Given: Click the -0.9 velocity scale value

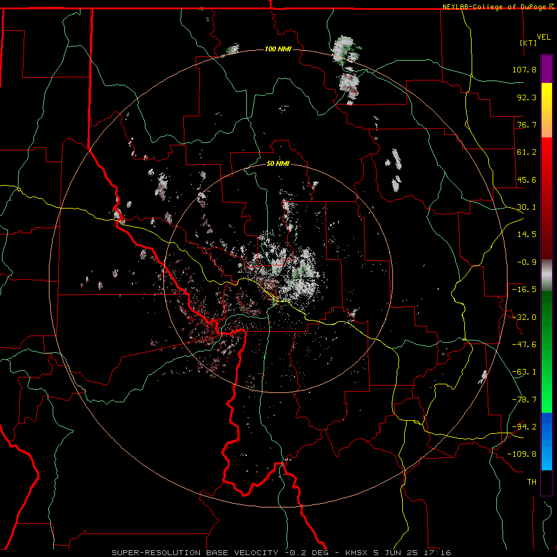Looking at the screenshot, I should click(x=527, y=262).
